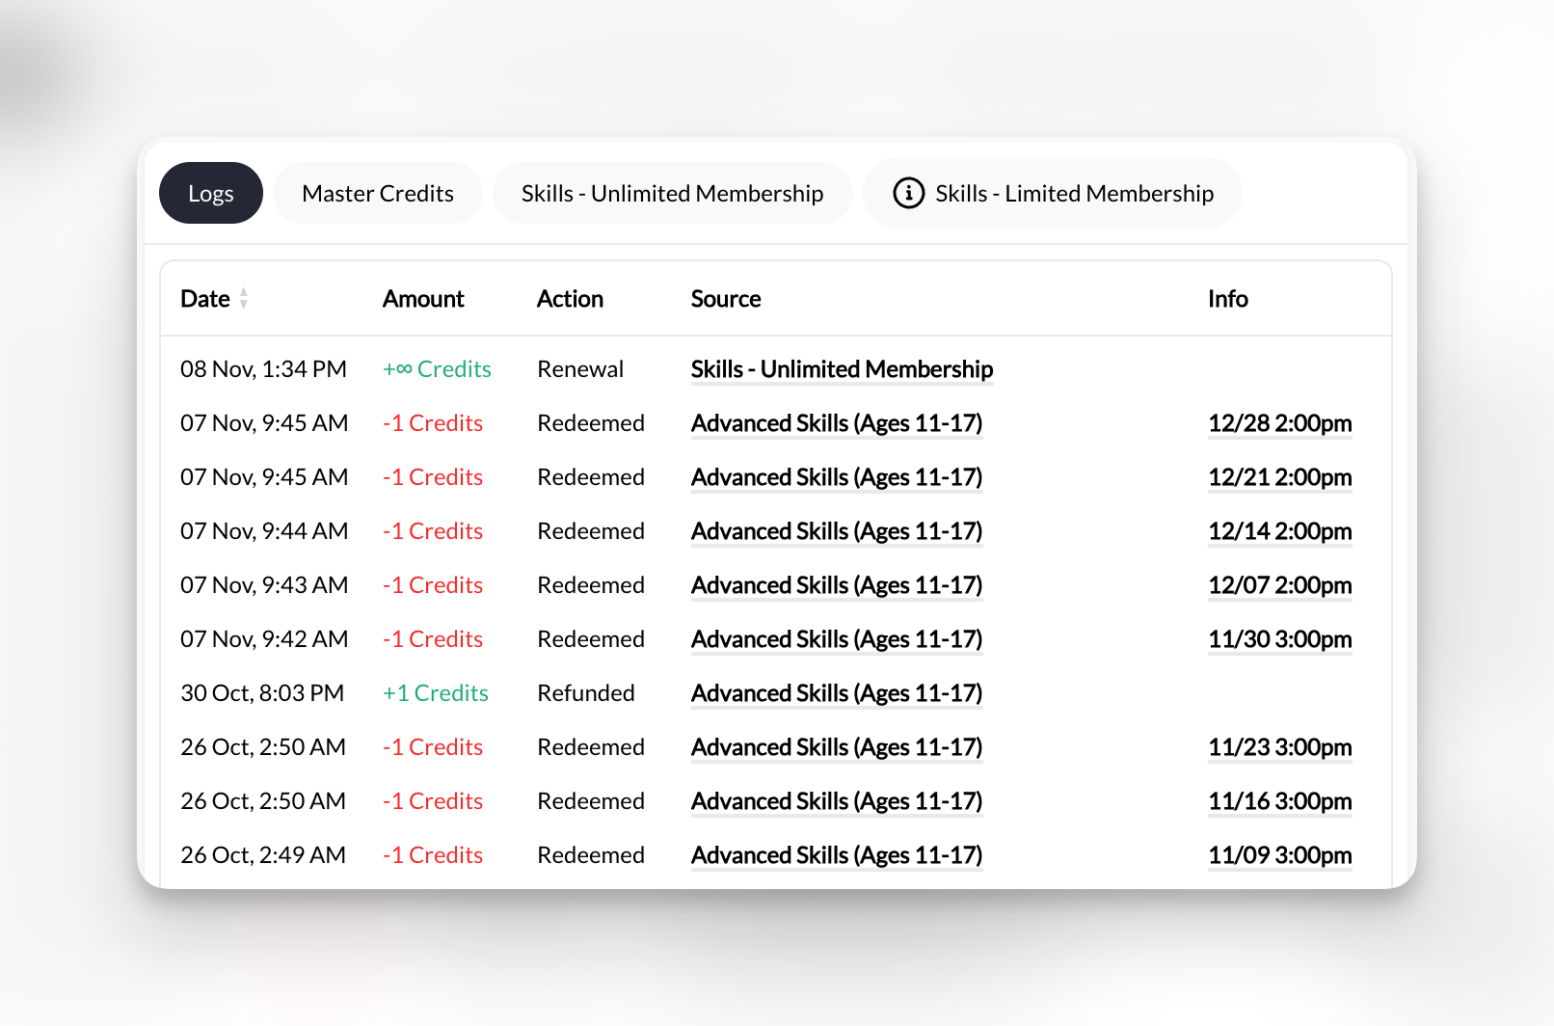Click the 12/21 2:00pm session info link

coord(1279,476)
